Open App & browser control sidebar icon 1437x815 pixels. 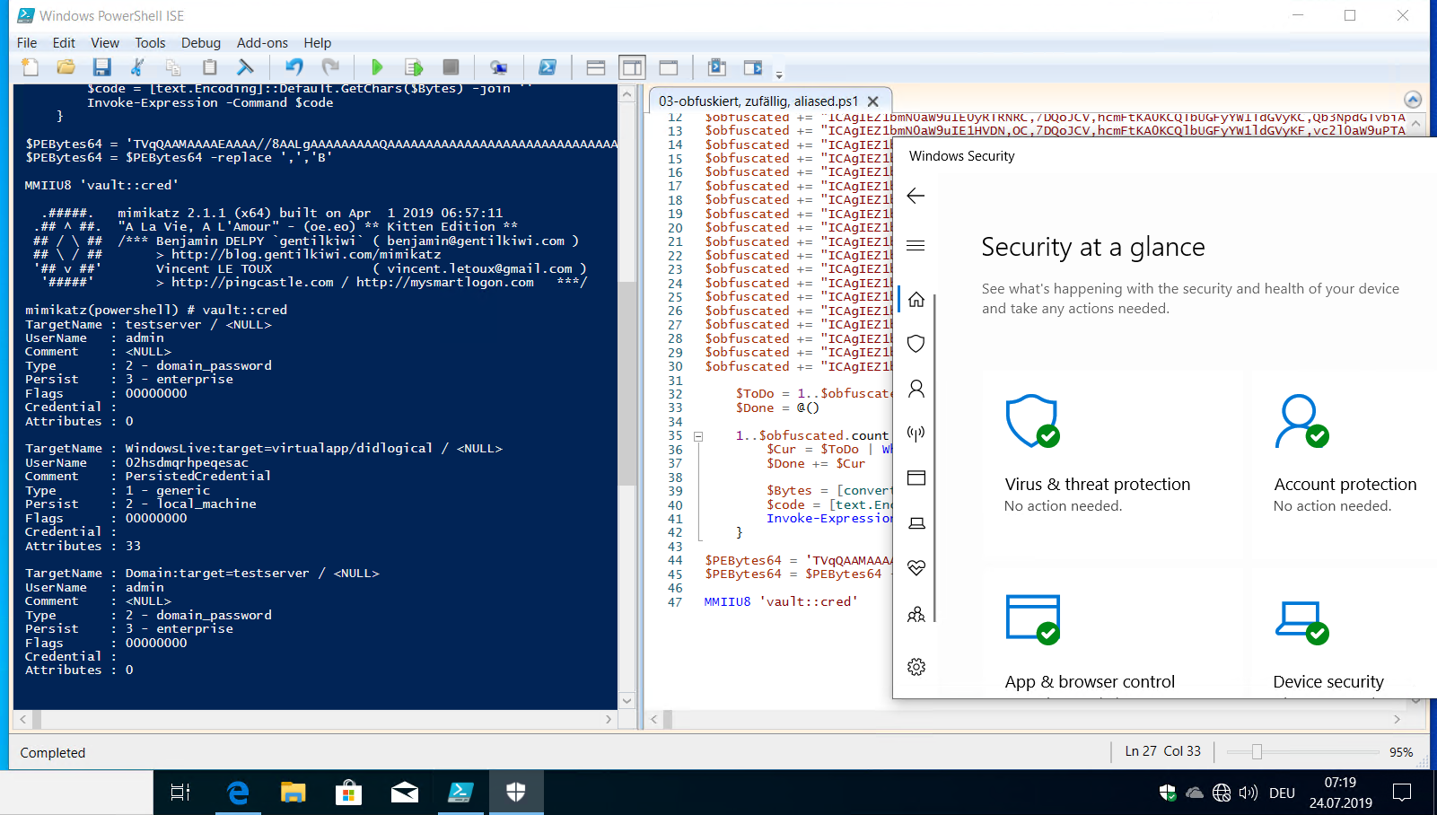916,478
